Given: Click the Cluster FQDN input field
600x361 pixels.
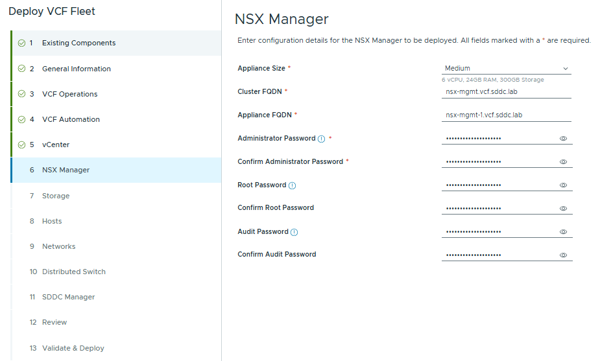Looking at the screenshot, I should (x=506, y=92).
